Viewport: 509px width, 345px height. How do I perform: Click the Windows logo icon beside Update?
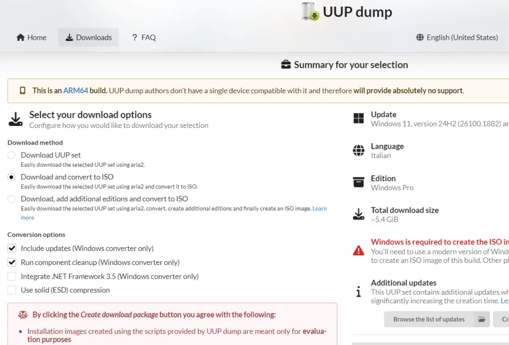[359, 118]
